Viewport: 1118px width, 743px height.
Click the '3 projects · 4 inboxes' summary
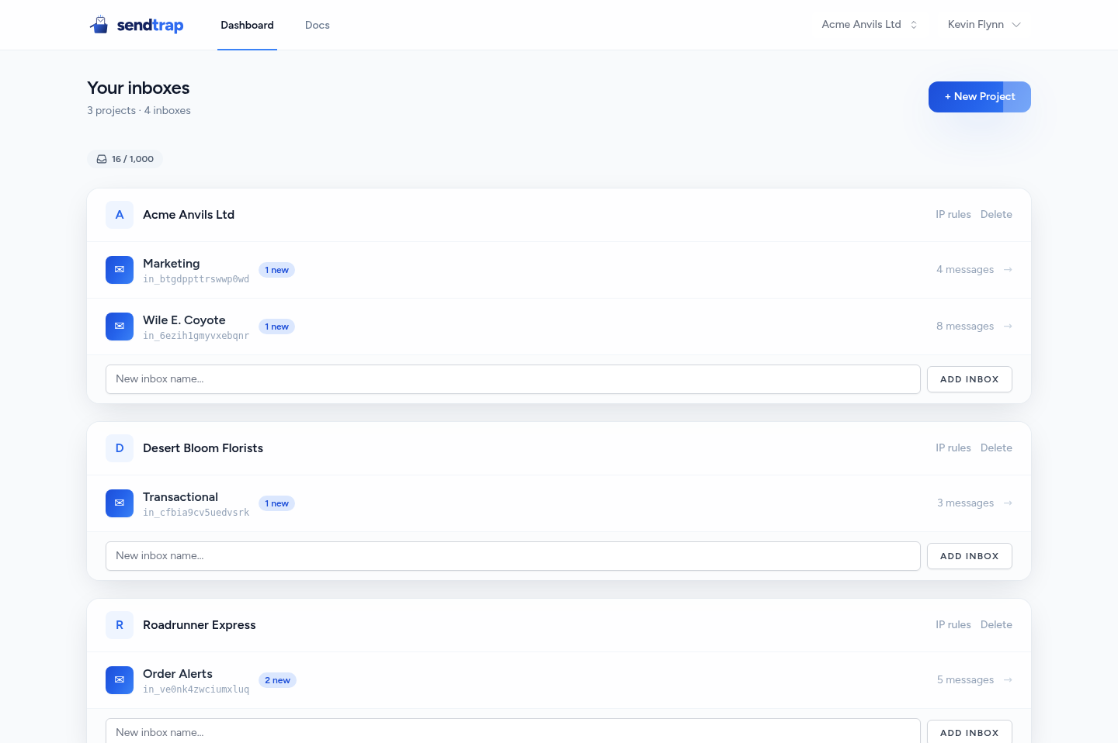139,111
